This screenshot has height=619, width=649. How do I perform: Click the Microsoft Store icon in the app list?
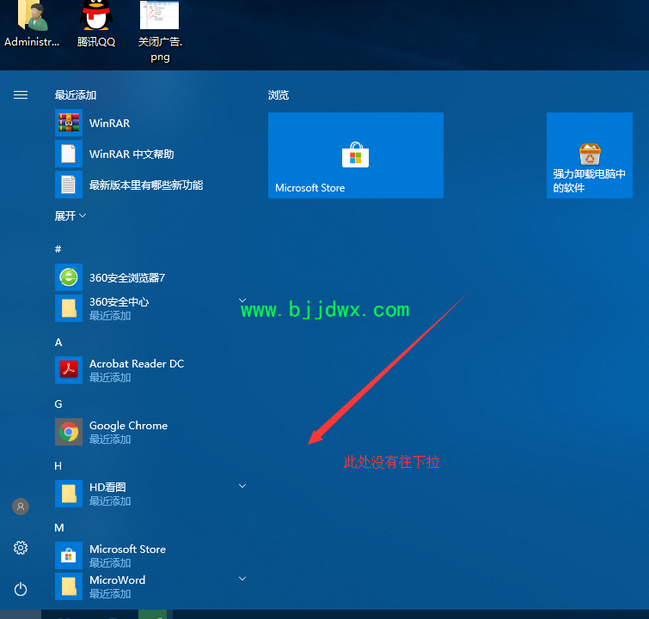[69, 555]
